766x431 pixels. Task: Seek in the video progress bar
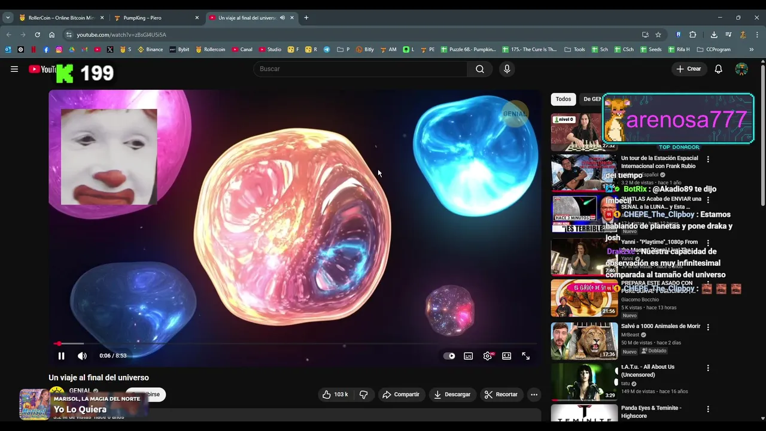(294, 344)
